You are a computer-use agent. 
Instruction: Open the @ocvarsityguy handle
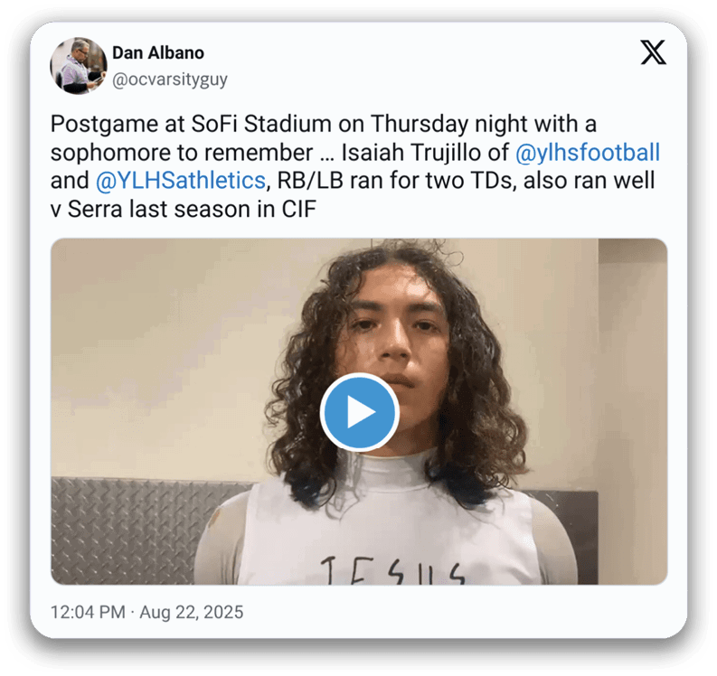click(170, 80)
